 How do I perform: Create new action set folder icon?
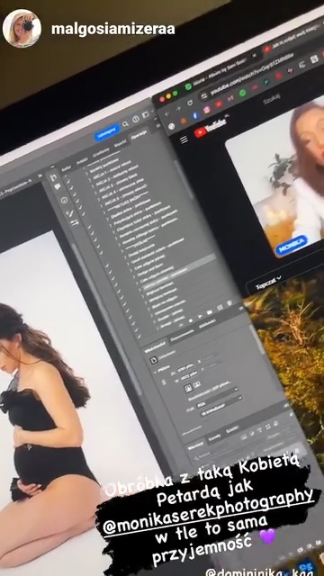tap(210, 312)
